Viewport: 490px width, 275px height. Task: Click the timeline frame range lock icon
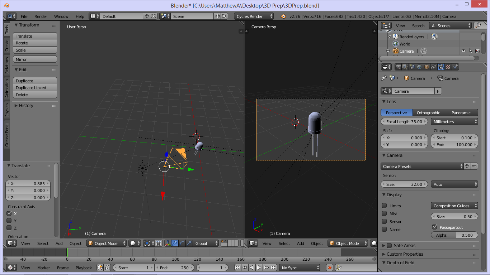click(x=107, y=267)
